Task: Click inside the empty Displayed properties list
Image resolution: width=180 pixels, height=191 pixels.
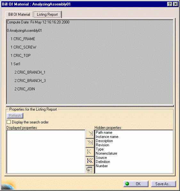Action: click(x=46, y=151)
